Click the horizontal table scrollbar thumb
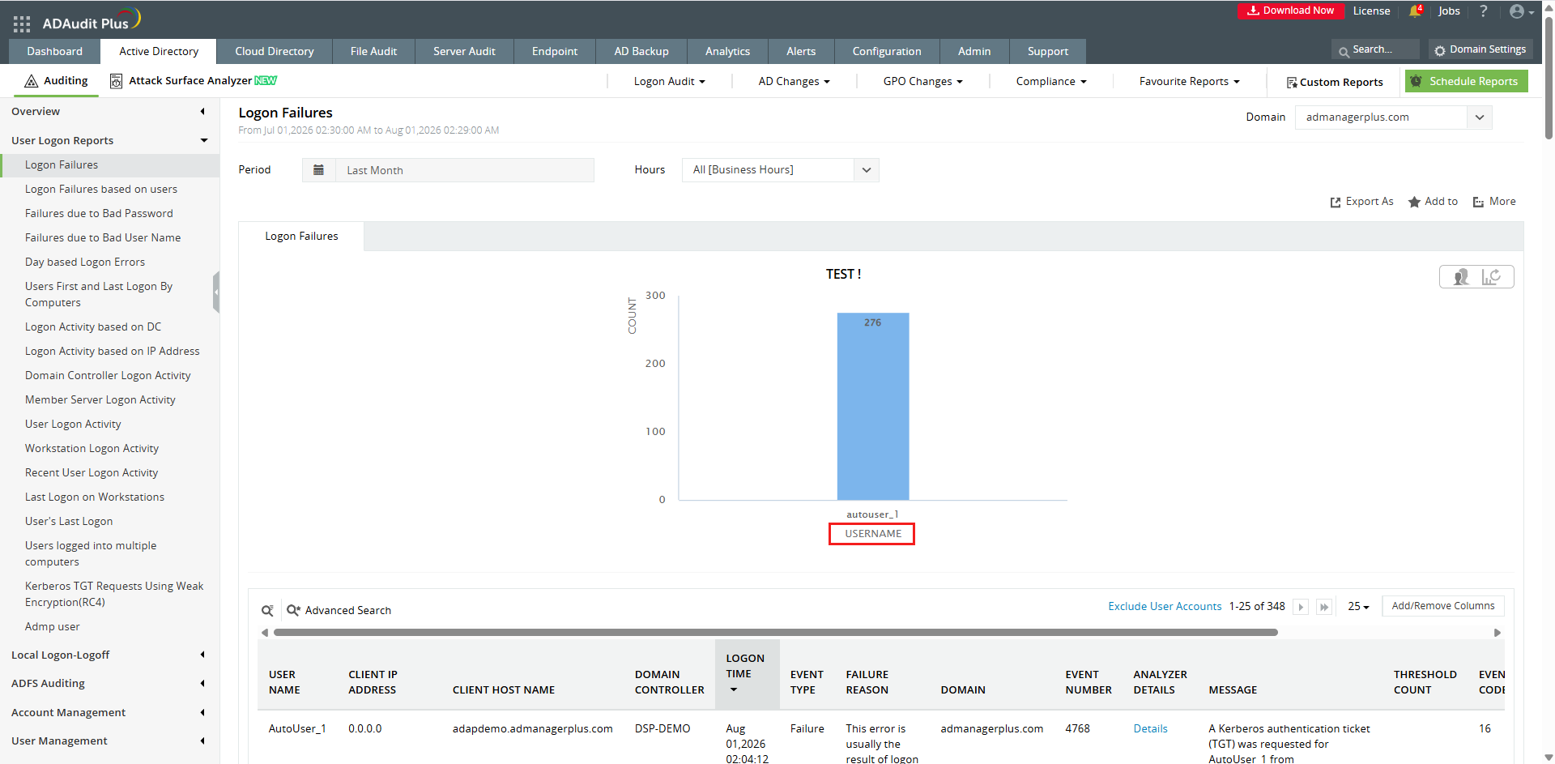The width and height of the screenshot is (1555, 764). point(776,633)
